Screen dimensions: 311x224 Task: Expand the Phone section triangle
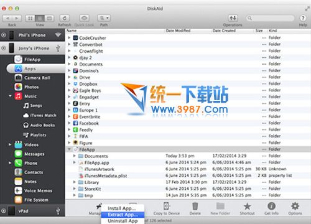(10, 163)
